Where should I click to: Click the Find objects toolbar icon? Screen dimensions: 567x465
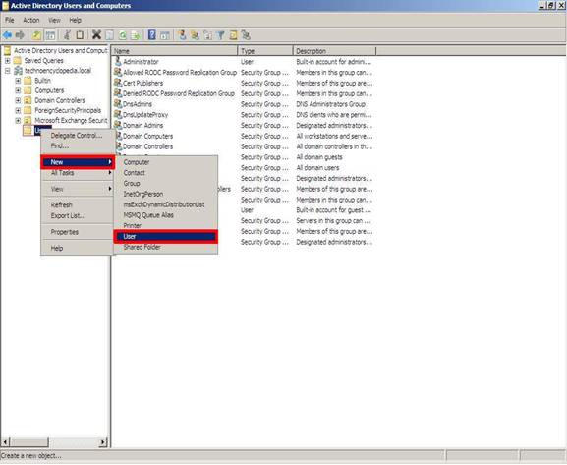point(234,35)
